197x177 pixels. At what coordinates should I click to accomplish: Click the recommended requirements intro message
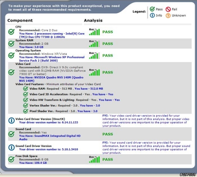coord(64,8)
